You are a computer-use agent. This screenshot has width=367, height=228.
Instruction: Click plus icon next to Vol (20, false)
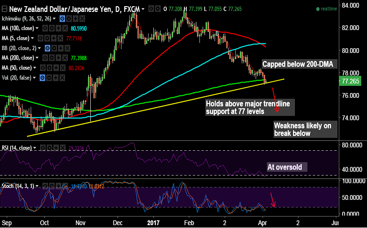(x=55, y=78)
